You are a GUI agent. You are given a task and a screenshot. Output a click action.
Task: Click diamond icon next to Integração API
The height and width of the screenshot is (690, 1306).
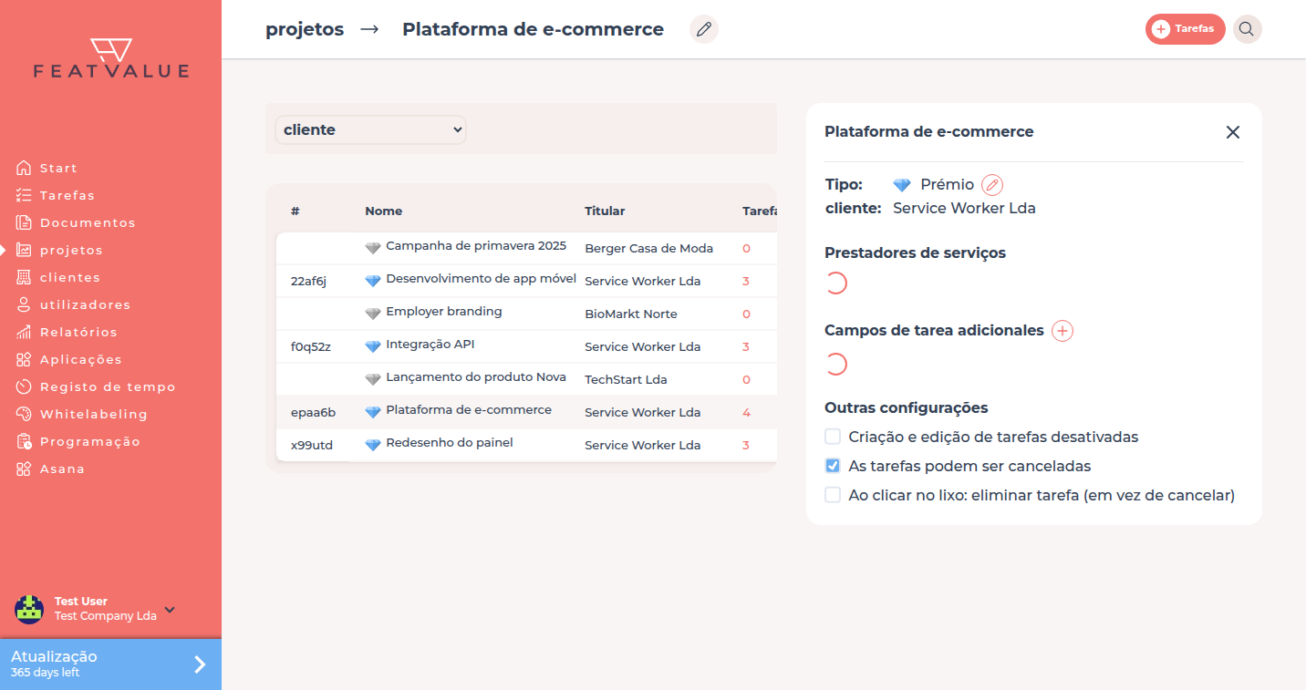point(372,346)
